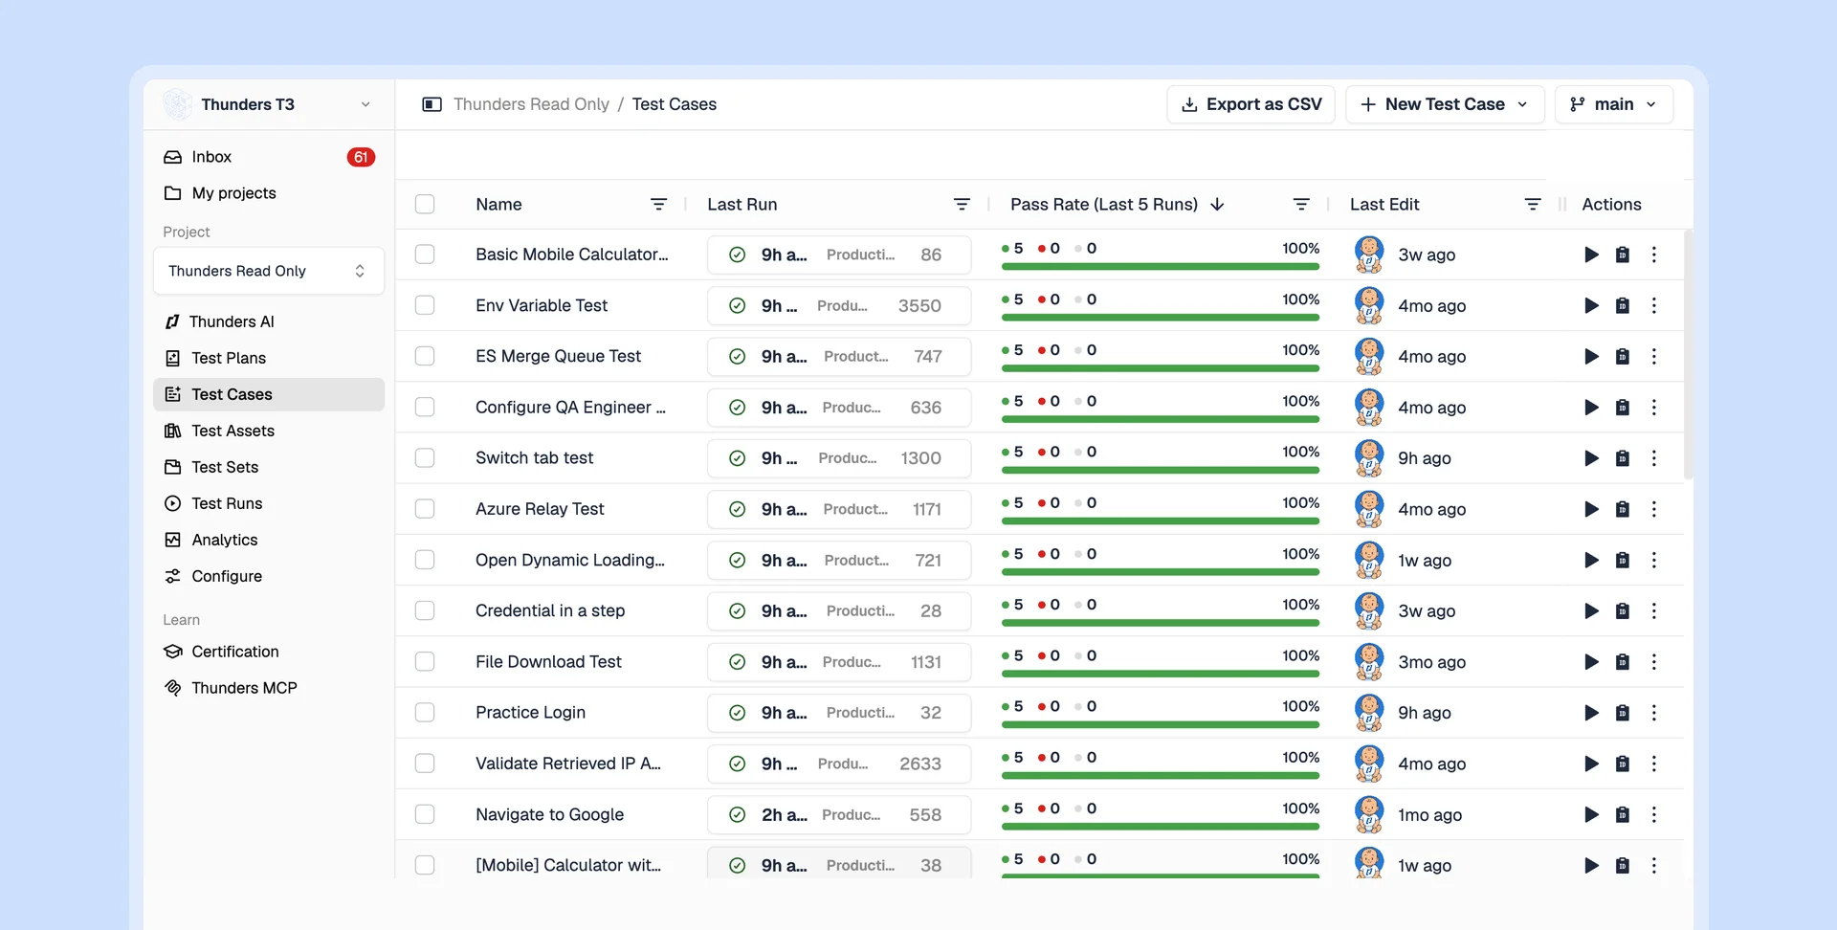
Task: Navigate to Analytics
Action: (x=268, y=540)
